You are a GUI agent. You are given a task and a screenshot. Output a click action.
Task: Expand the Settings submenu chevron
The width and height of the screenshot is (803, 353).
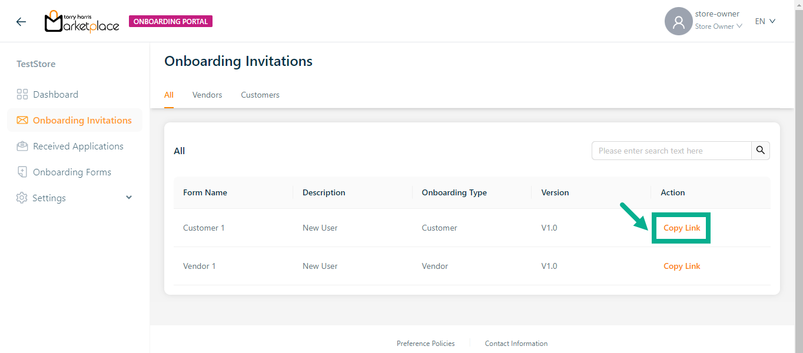tap(129, 198)
